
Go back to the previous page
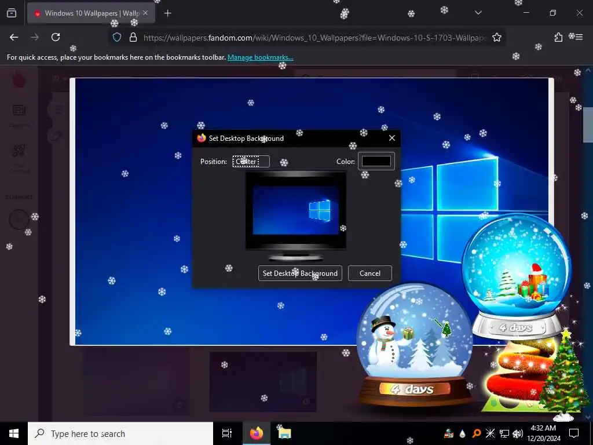14,37
